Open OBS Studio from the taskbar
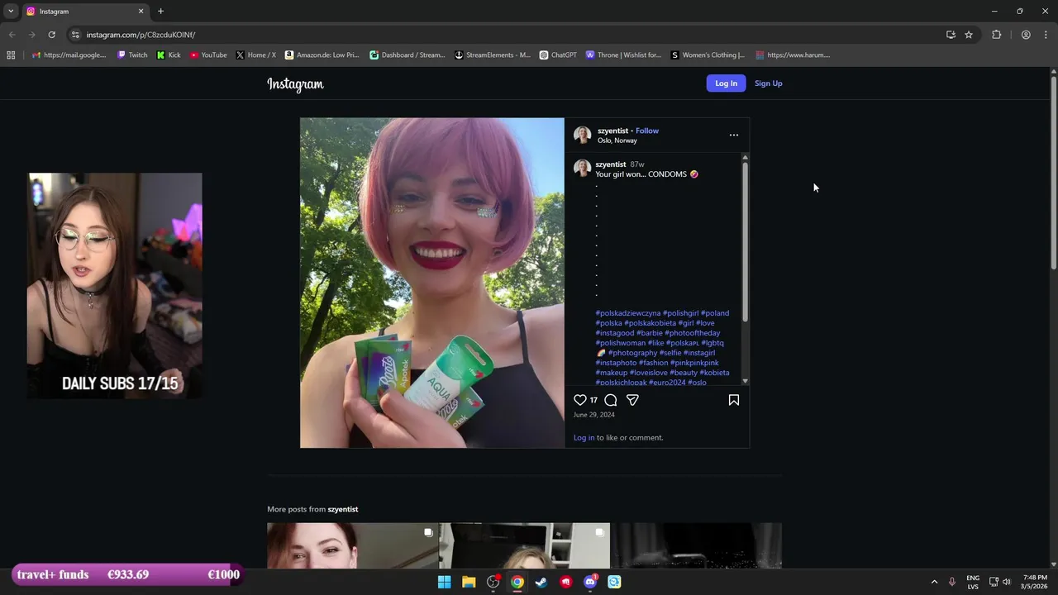 [493, 582]
